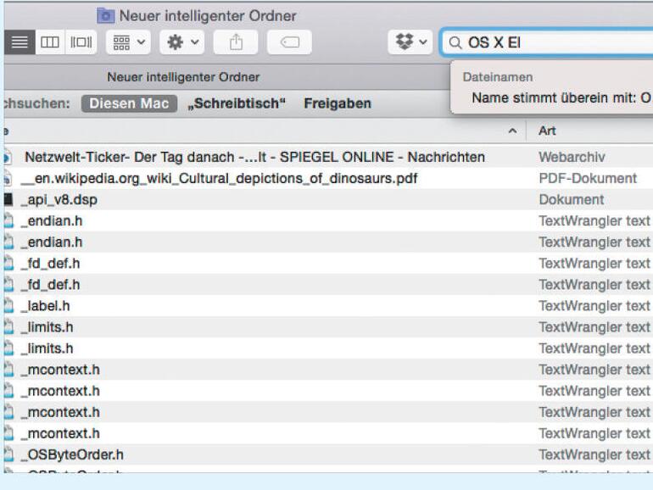Select the "Freigaben" search scope
The width and height of the screenshot is (653, 490).
(338, 103)
